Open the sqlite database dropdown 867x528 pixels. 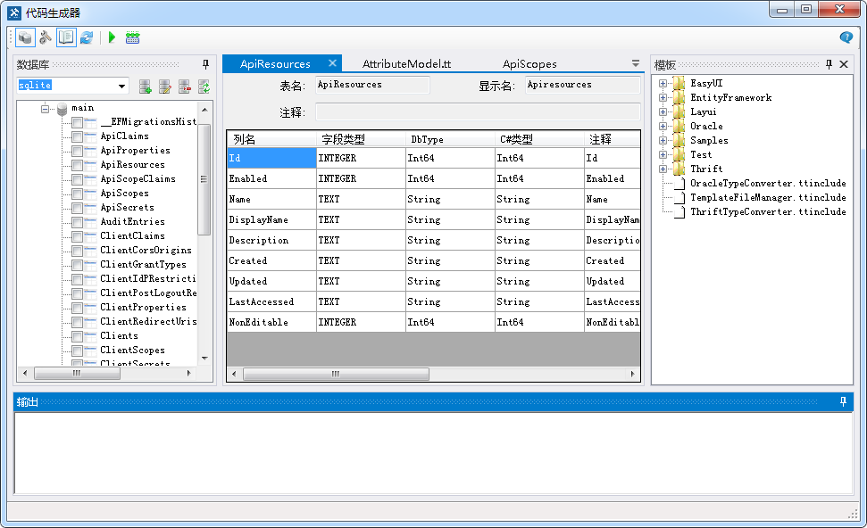pos(121,86)
